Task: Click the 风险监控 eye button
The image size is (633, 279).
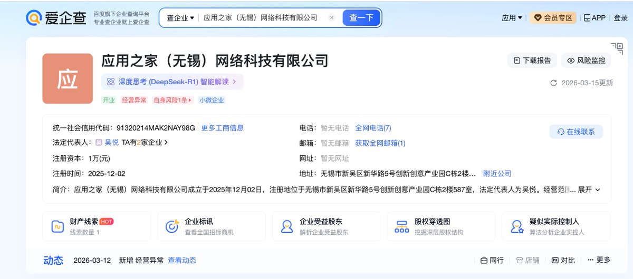Action: (x=586, y=61)
